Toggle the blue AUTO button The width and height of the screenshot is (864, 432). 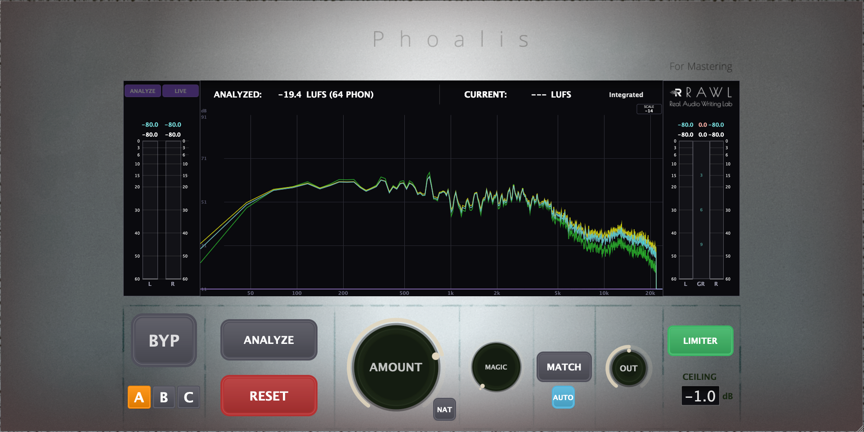563,397
